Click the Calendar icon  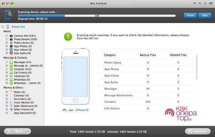tap(11, 96)
